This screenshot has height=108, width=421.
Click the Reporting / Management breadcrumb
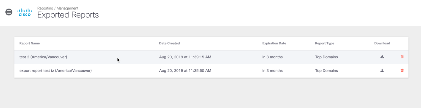point(58,8)
